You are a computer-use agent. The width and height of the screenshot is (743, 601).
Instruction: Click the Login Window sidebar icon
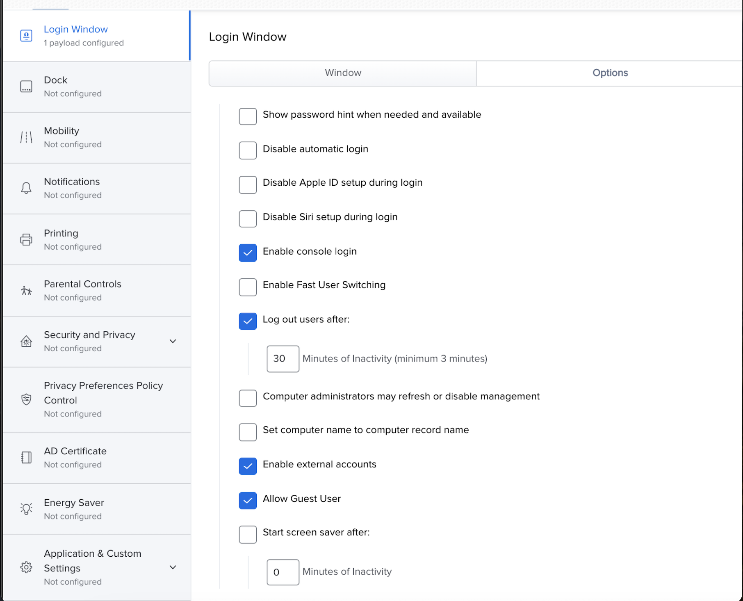coord(26,36)
